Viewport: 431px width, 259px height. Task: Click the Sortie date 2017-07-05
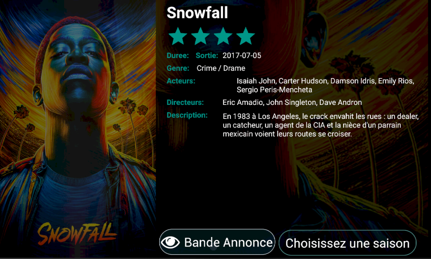(x=242, y=55)
